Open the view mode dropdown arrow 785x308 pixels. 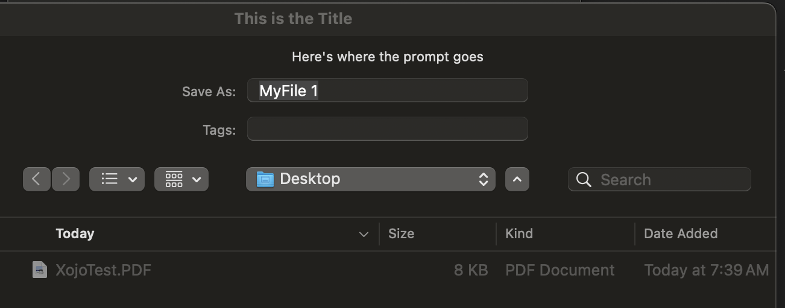point(133,179)
